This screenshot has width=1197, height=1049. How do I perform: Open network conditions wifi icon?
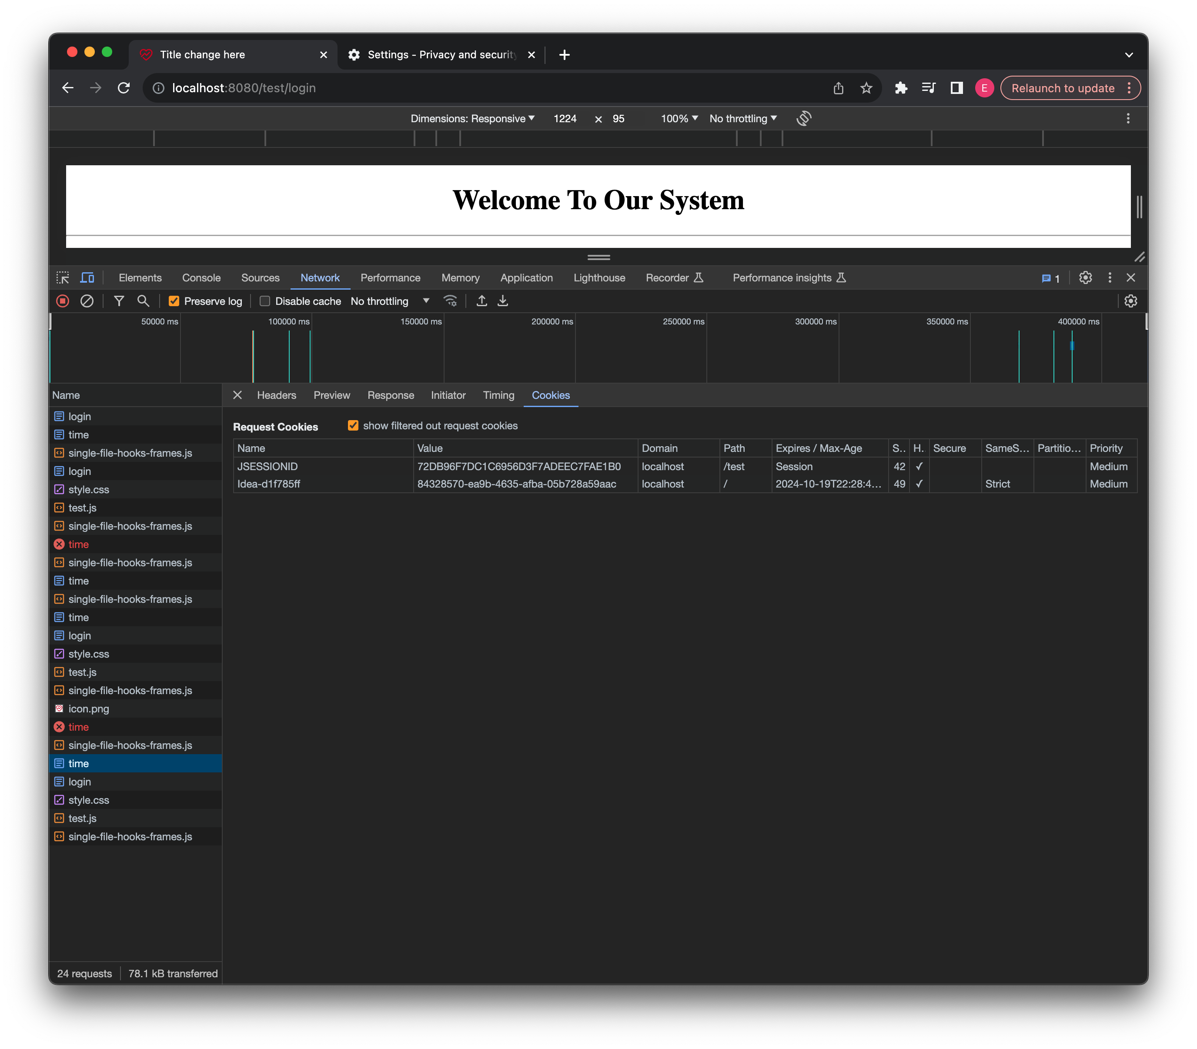(450, 301)
